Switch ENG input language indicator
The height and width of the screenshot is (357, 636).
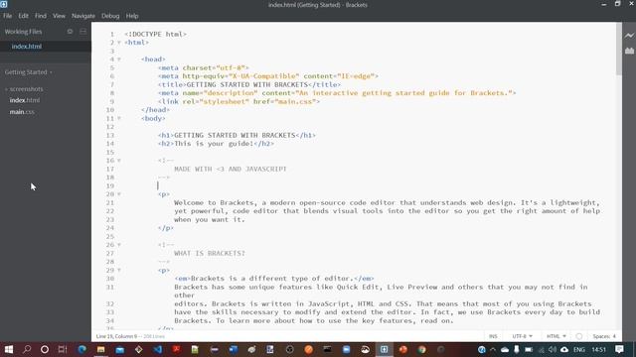[x=579, y=349]
